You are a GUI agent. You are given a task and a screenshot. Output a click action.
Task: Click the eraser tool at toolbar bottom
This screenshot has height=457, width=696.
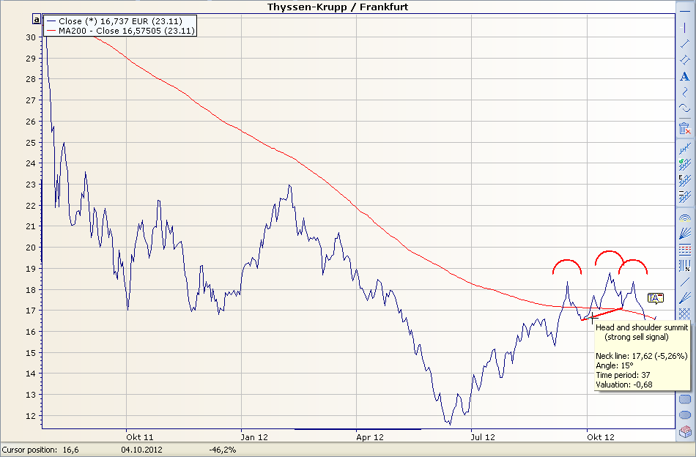684,432
